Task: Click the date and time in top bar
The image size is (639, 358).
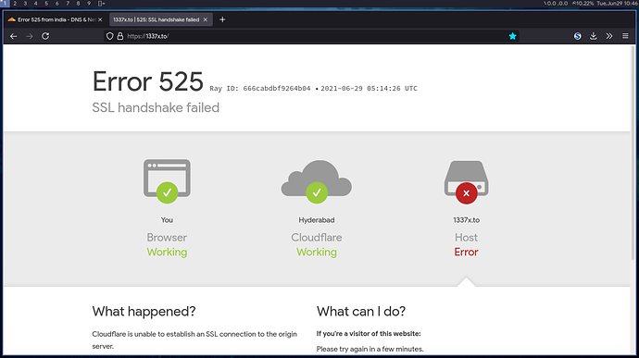Action: pos(618,4)
